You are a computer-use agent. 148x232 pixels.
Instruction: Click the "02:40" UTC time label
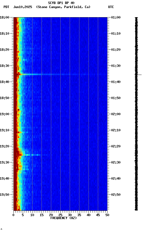pyautogui.click(x=116, y=179)
